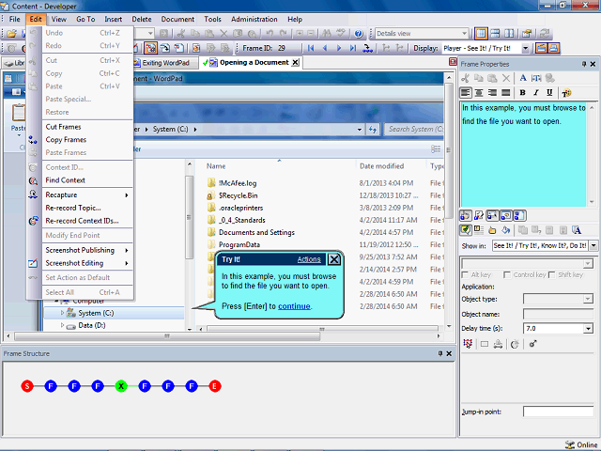This screenshot has width=601, height=451.
Task: Expand the Data (D:) tree node
Action: [62, 325]
